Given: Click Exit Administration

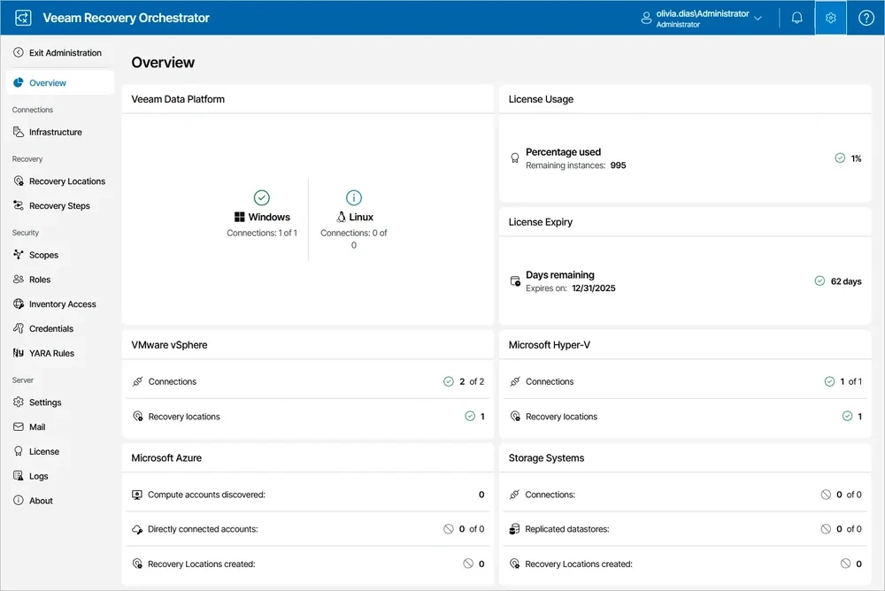Looking at the screenshot, I should click(x=57, y=52).
